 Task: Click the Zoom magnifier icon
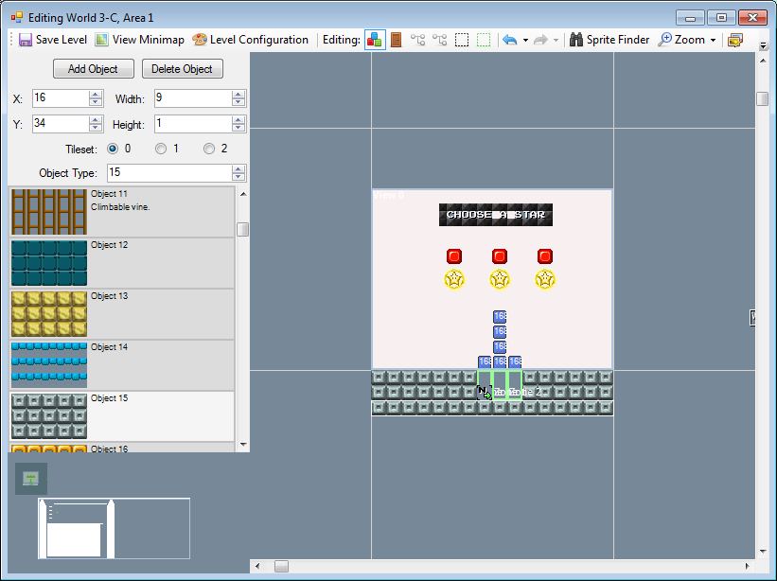click(x=664, y=40)
